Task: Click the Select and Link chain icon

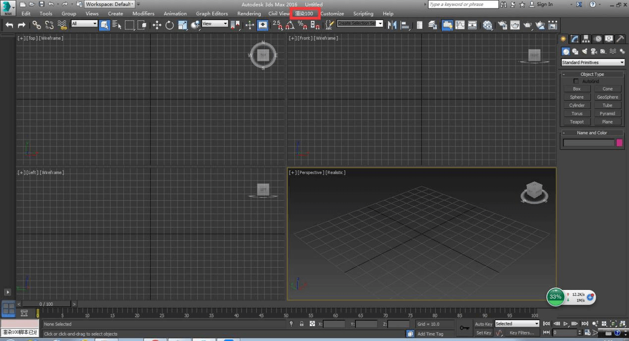Action: coord(37,25)
